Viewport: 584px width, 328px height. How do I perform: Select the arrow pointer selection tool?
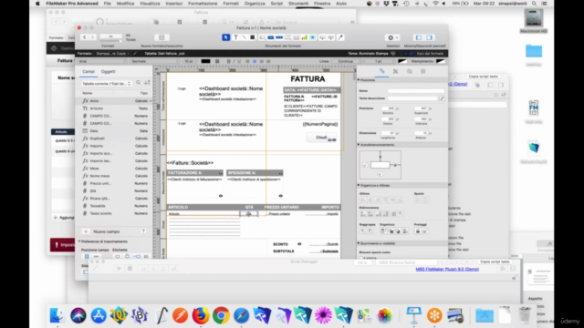(x=226, y=37)
